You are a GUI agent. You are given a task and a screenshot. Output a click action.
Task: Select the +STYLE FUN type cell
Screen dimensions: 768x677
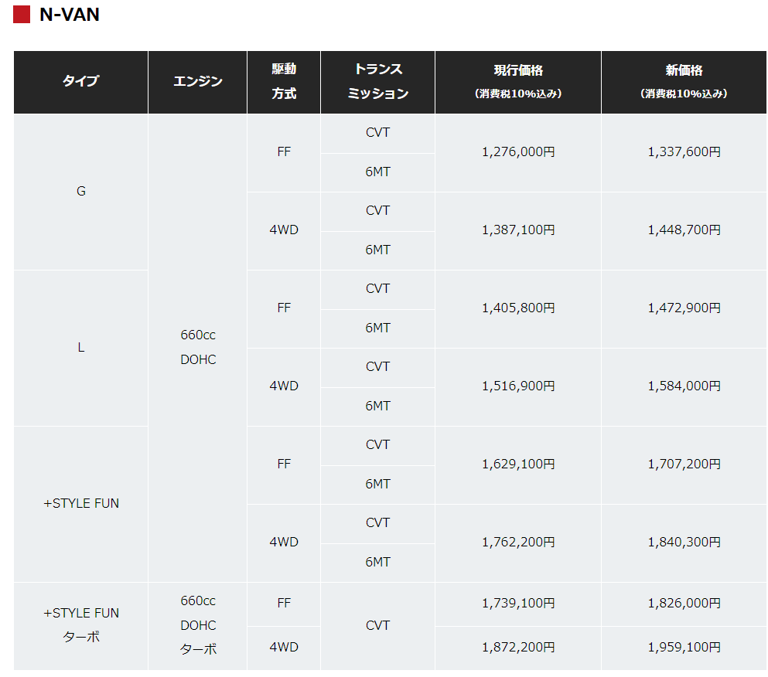(80, 504)
